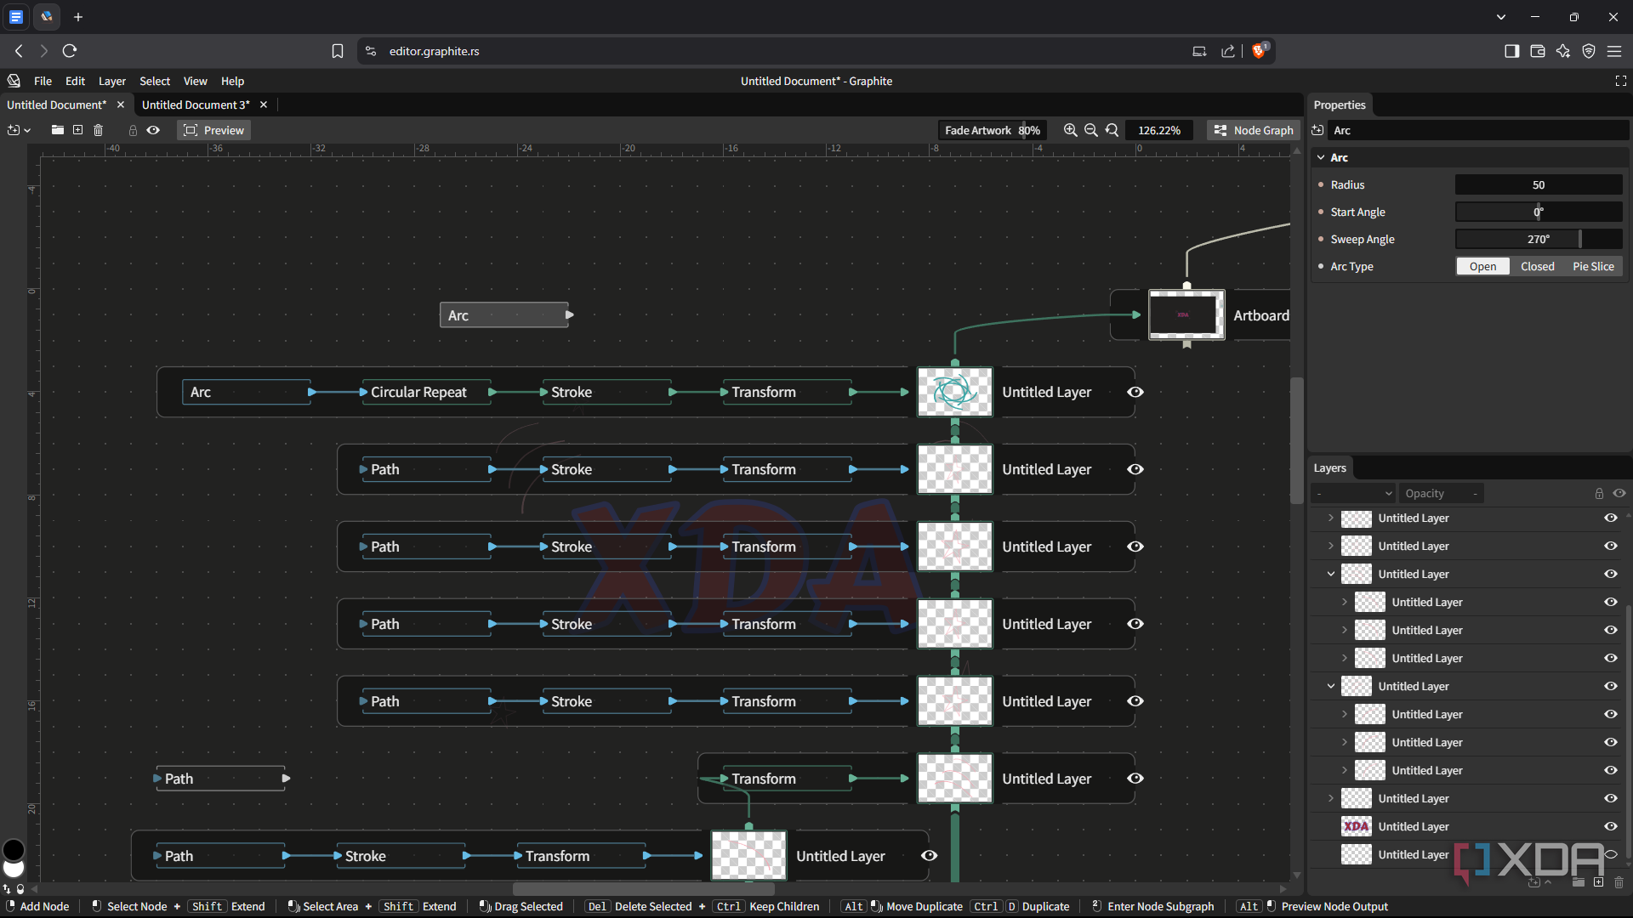Viewport: 1633px width, 918px height.
Task: Toggle lock icon in Layers panel header
Action: click(1599, 493)
